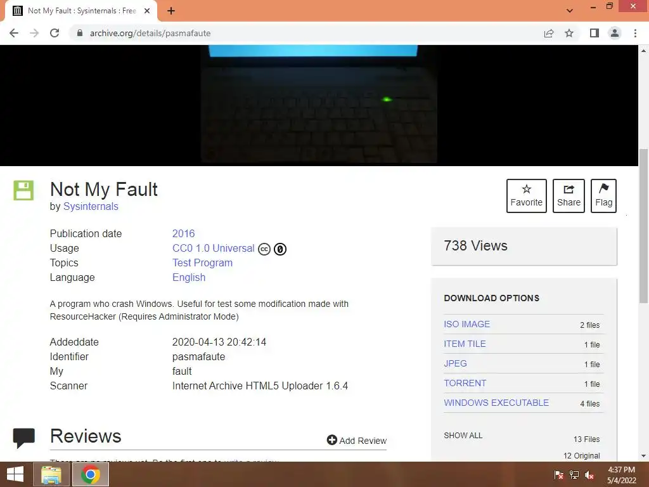Viewport: 649px width, 487px height.
Task: Click the Not My Fault title heading
Action: pos(103,189)
